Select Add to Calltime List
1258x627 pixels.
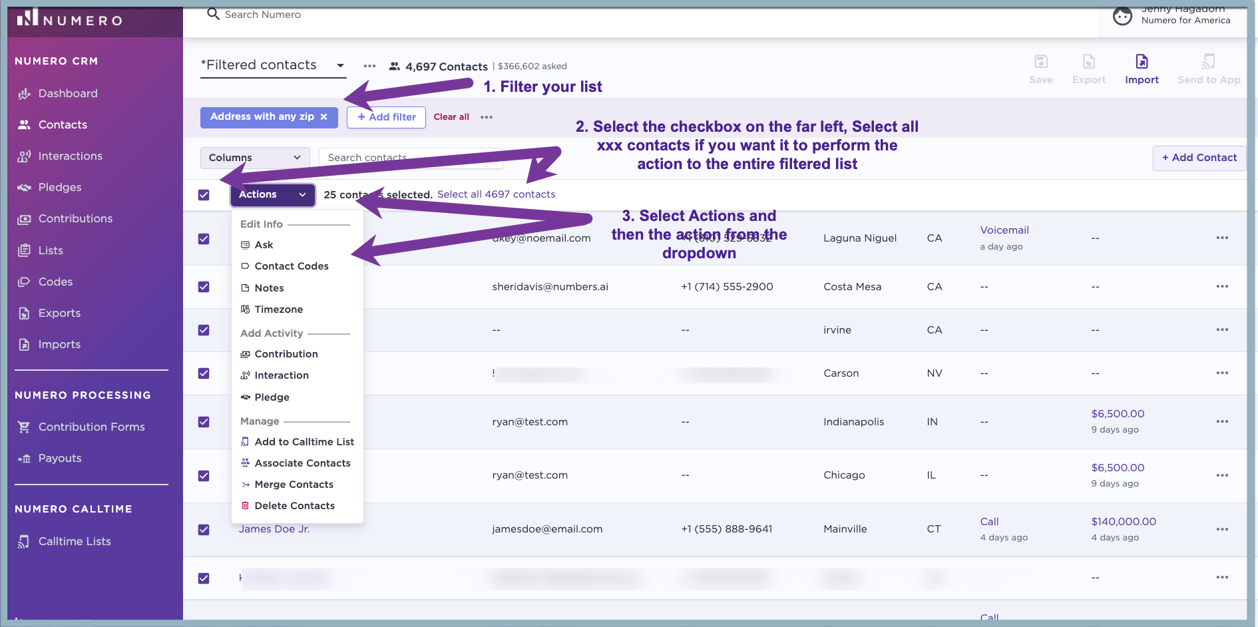[304, 442]
